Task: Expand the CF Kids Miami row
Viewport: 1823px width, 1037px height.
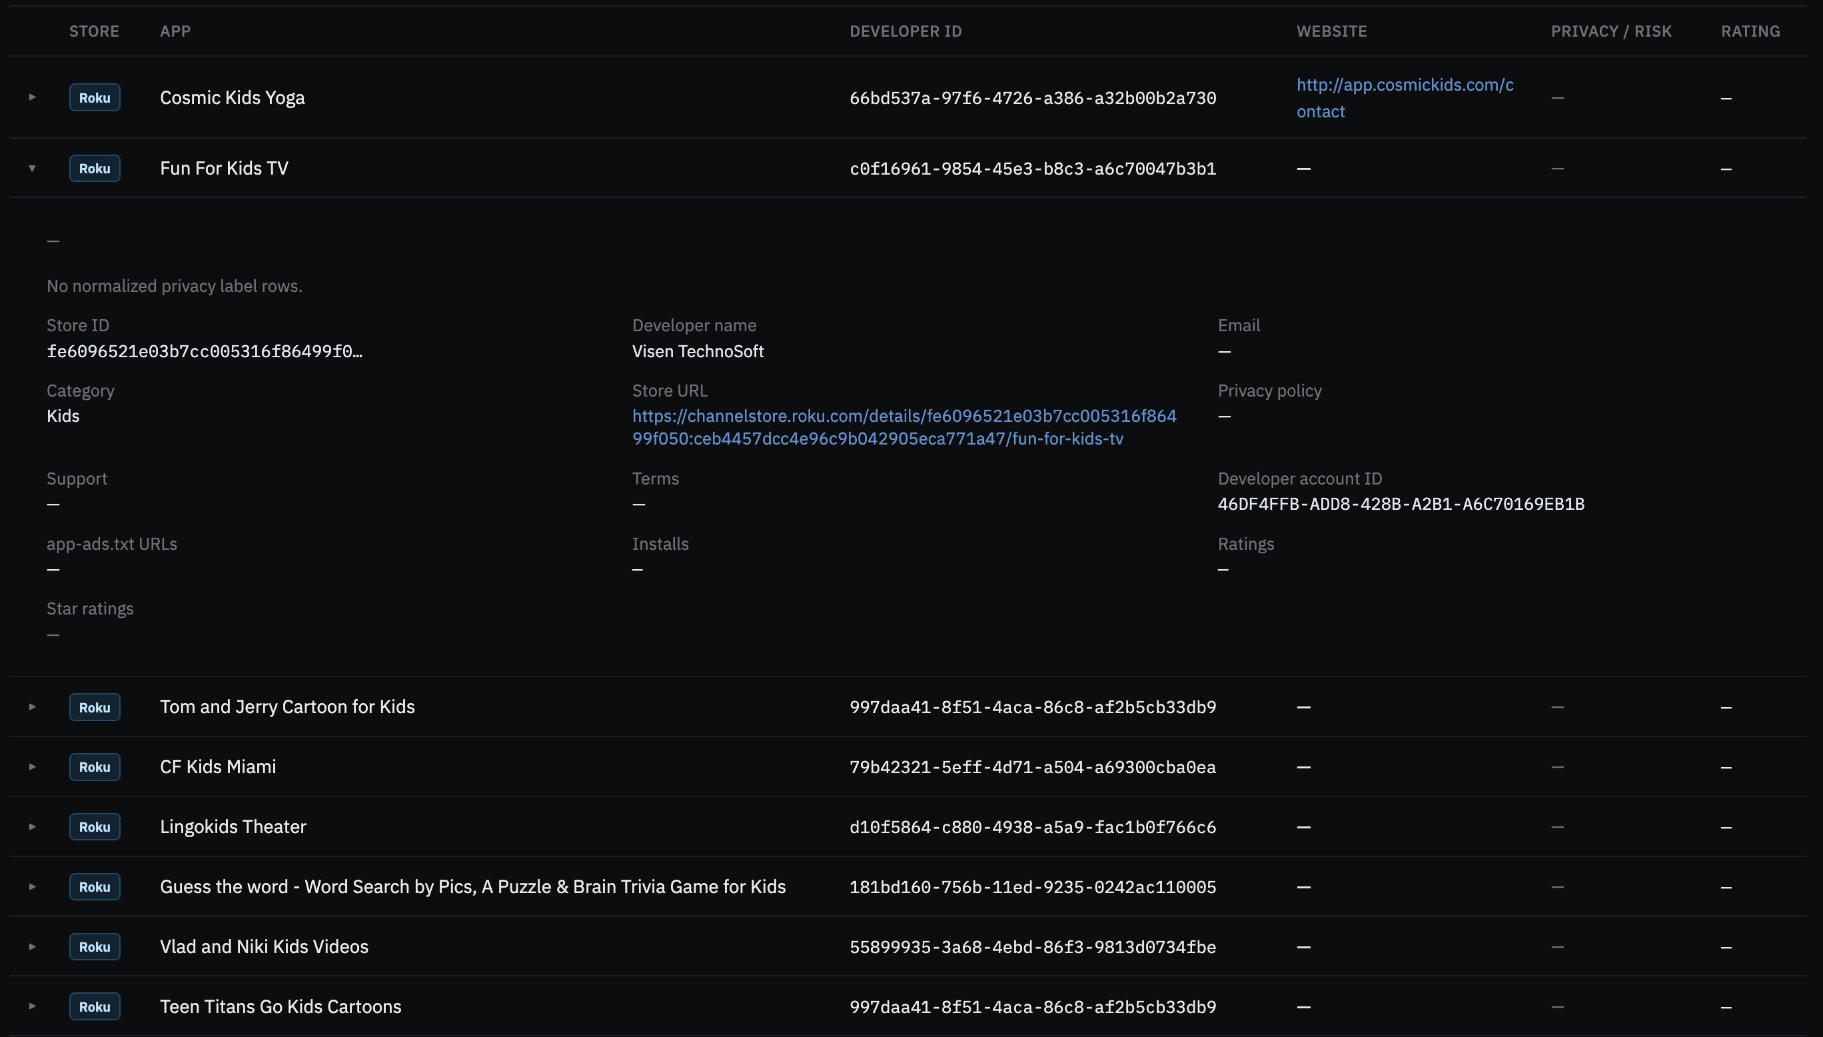Action: click(32, 766)
